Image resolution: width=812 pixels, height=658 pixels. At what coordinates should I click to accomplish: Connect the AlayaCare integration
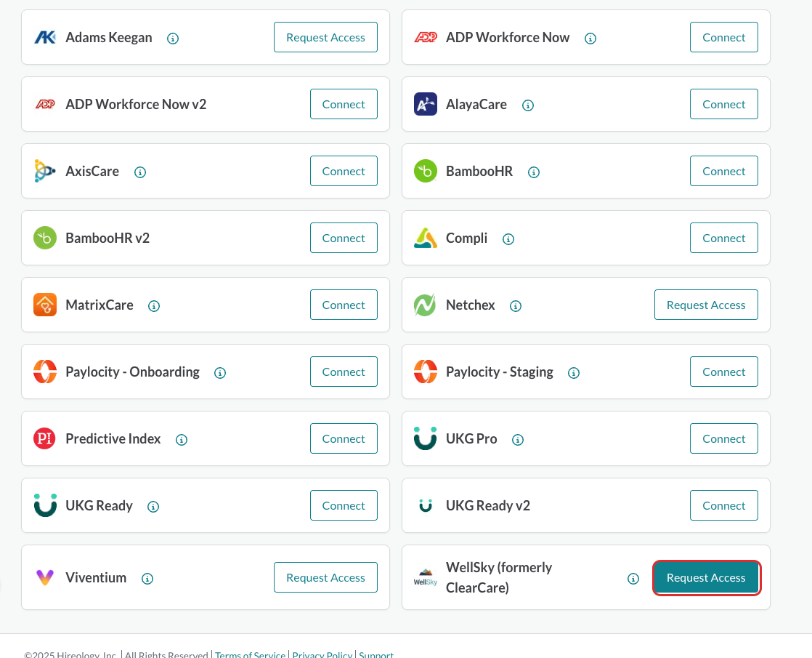[x=724, y=104]
